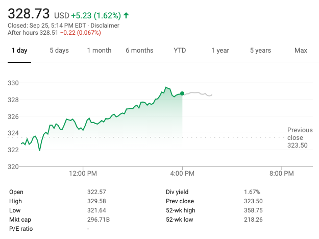Click the green up arrow icon
The width and height of the screenshot is (319, 239).
(126, 15)
